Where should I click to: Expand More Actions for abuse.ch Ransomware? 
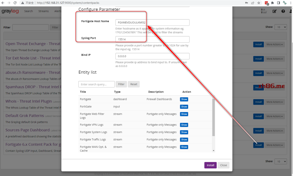tap(274, 73)
